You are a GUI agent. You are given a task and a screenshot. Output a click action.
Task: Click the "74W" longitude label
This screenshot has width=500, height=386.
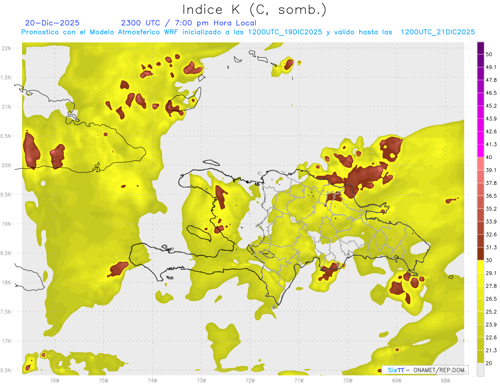click(x=152, y=380)
